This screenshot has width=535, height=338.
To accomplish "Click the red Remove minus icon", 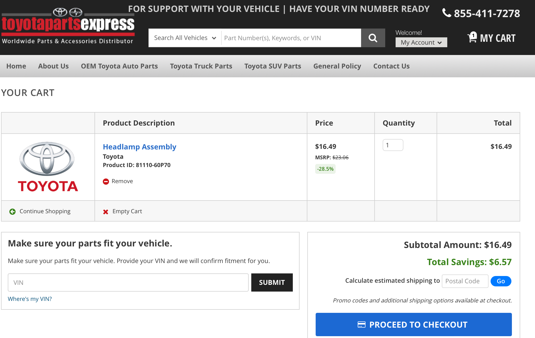I will [x=106, y=181].
